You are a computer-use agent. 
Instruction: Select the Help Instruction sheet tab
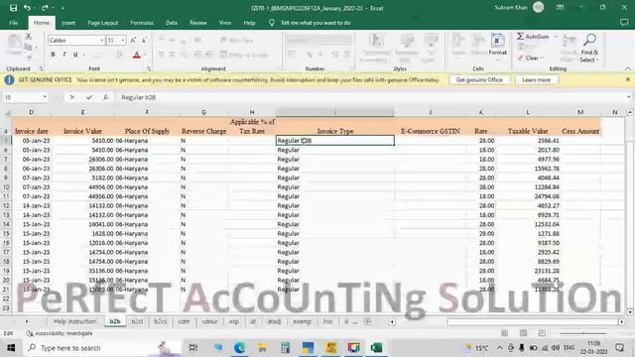75,321
